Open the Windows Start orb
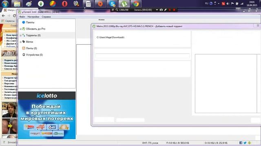The height and width of the screenshot is (146, 261). [x=5, y=4]
